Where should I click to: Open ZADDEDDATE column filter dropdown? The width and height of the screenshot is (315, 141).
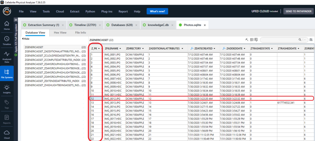[244, 48]
